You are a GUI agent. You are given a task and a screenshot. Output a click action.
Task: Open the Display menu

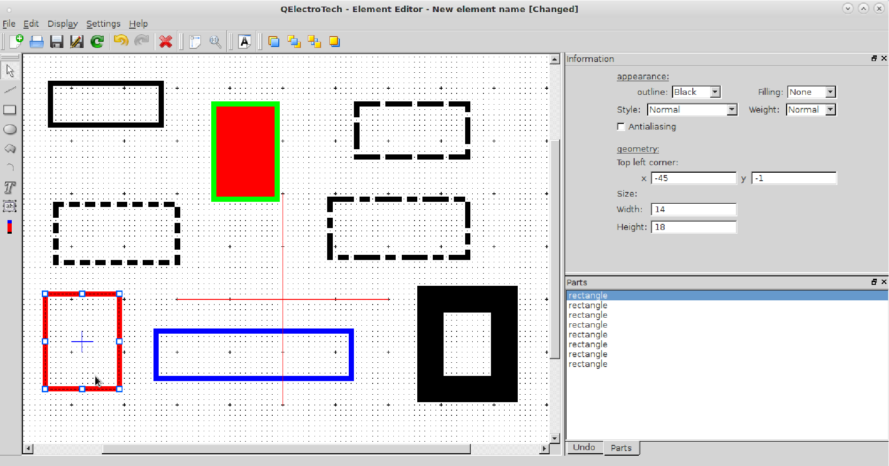[62, 24]
